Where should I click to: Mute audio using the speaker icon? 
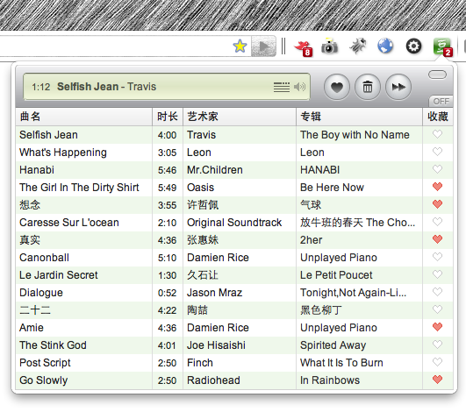pos(299,87)
